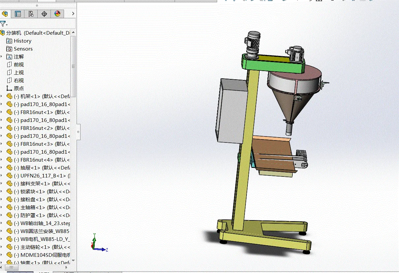Screen dimensions: 399x273
Task: Select the 右视 plane icon
Action: click(x=9, y=81)
